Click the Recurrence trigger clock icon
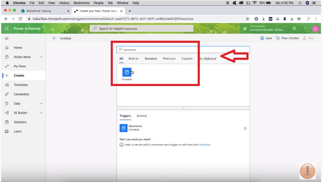The width and height of the screenshot is (323, 182). (123, 128)
